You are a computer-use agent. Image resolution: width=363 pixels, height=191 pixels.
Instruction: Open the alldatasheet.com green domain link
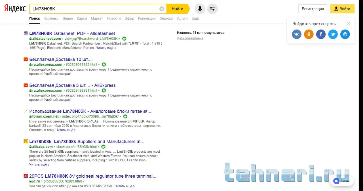pos(47,39)
